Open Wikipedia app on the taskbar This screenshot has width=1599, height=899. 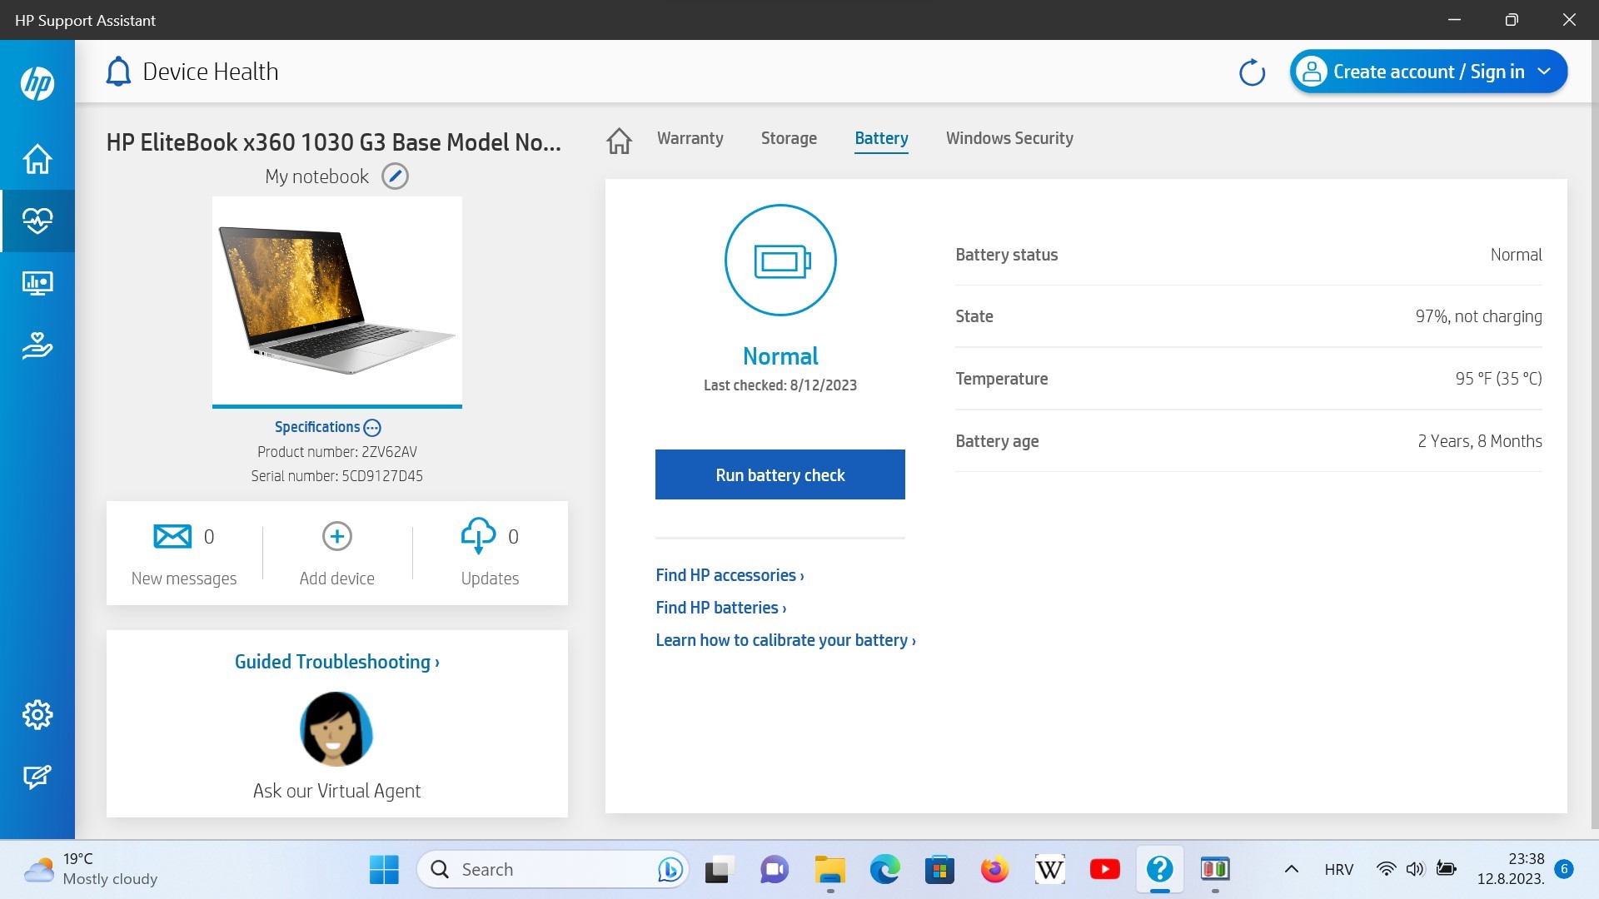1049,870
